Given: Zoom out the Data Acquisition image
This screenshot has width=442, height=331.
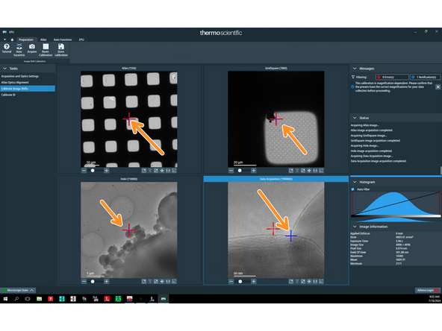Looking at the screenshot, I should tap(231, 282).
